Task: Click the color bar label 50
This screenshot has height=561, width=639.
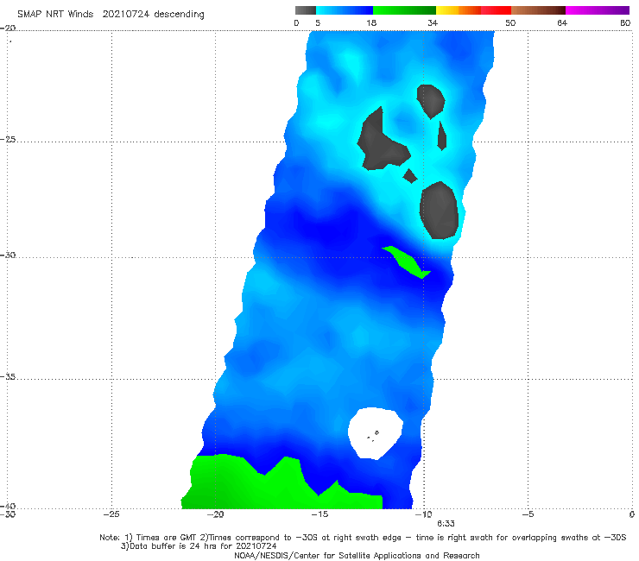Action: pyautogui.click(x=510, y=22)
